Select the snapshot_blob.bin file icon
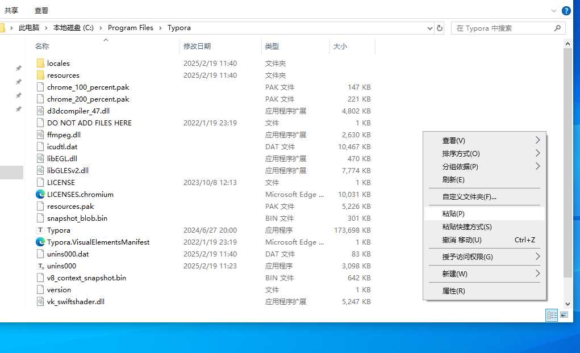 tap(40, 218)
